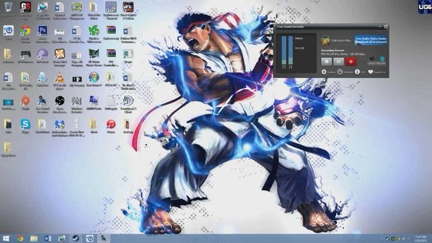The width and height of the screenshot is (432, 243).
Task: Open the Info icon in Sound Recorder
Action: pyautogui.click(x=357, y=72)
